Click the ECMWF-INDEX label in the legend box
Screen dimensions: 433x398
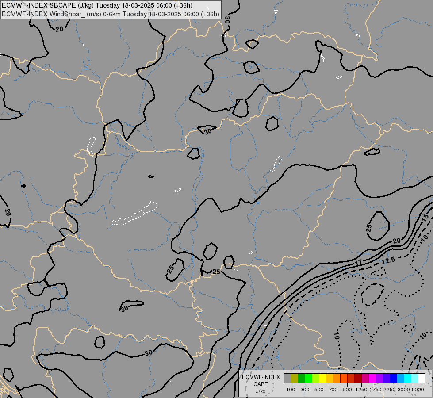[x=261, y=377]
